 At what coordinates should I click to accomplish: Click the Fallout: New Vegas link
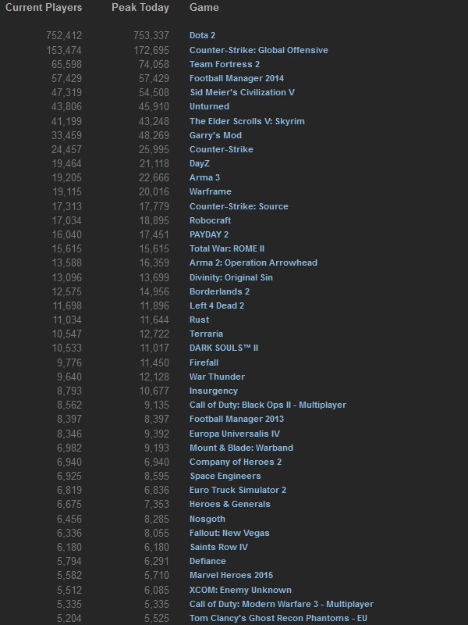[x=229, y=533]
